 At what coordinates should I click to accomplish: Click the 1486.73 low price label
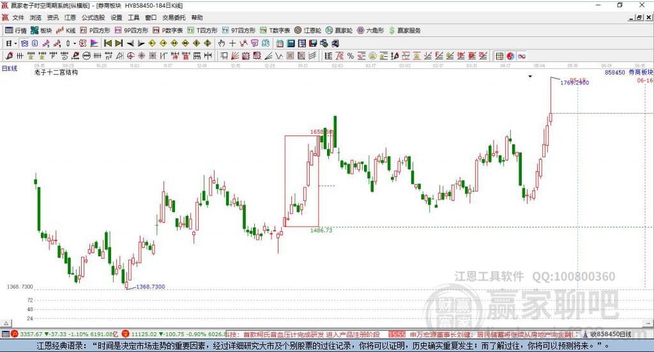click(321, 230)
